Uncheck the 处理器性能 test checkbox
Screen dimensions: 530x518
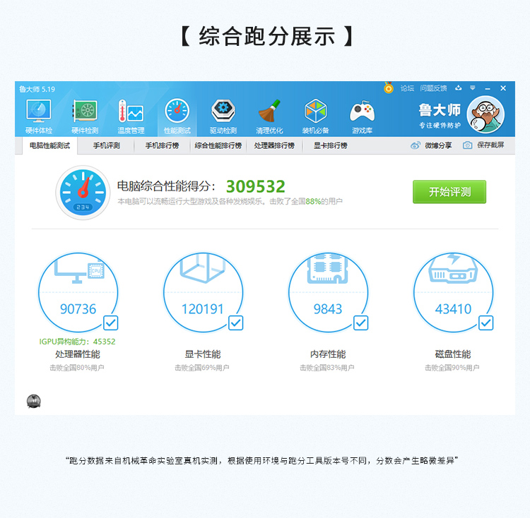point(110,323)
